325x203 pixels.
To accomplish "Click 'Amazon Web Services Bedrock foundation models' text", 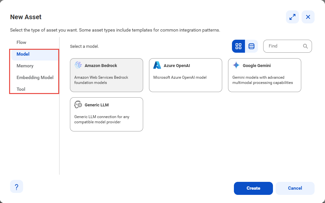I will 101,80.
